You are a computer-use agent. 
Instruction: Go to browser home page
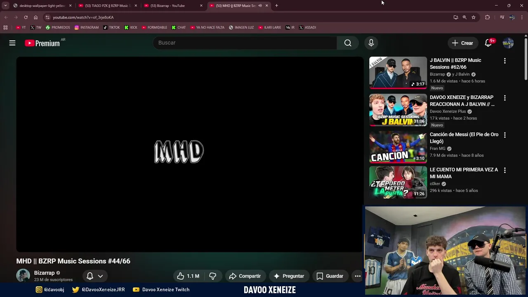[35, 17]
